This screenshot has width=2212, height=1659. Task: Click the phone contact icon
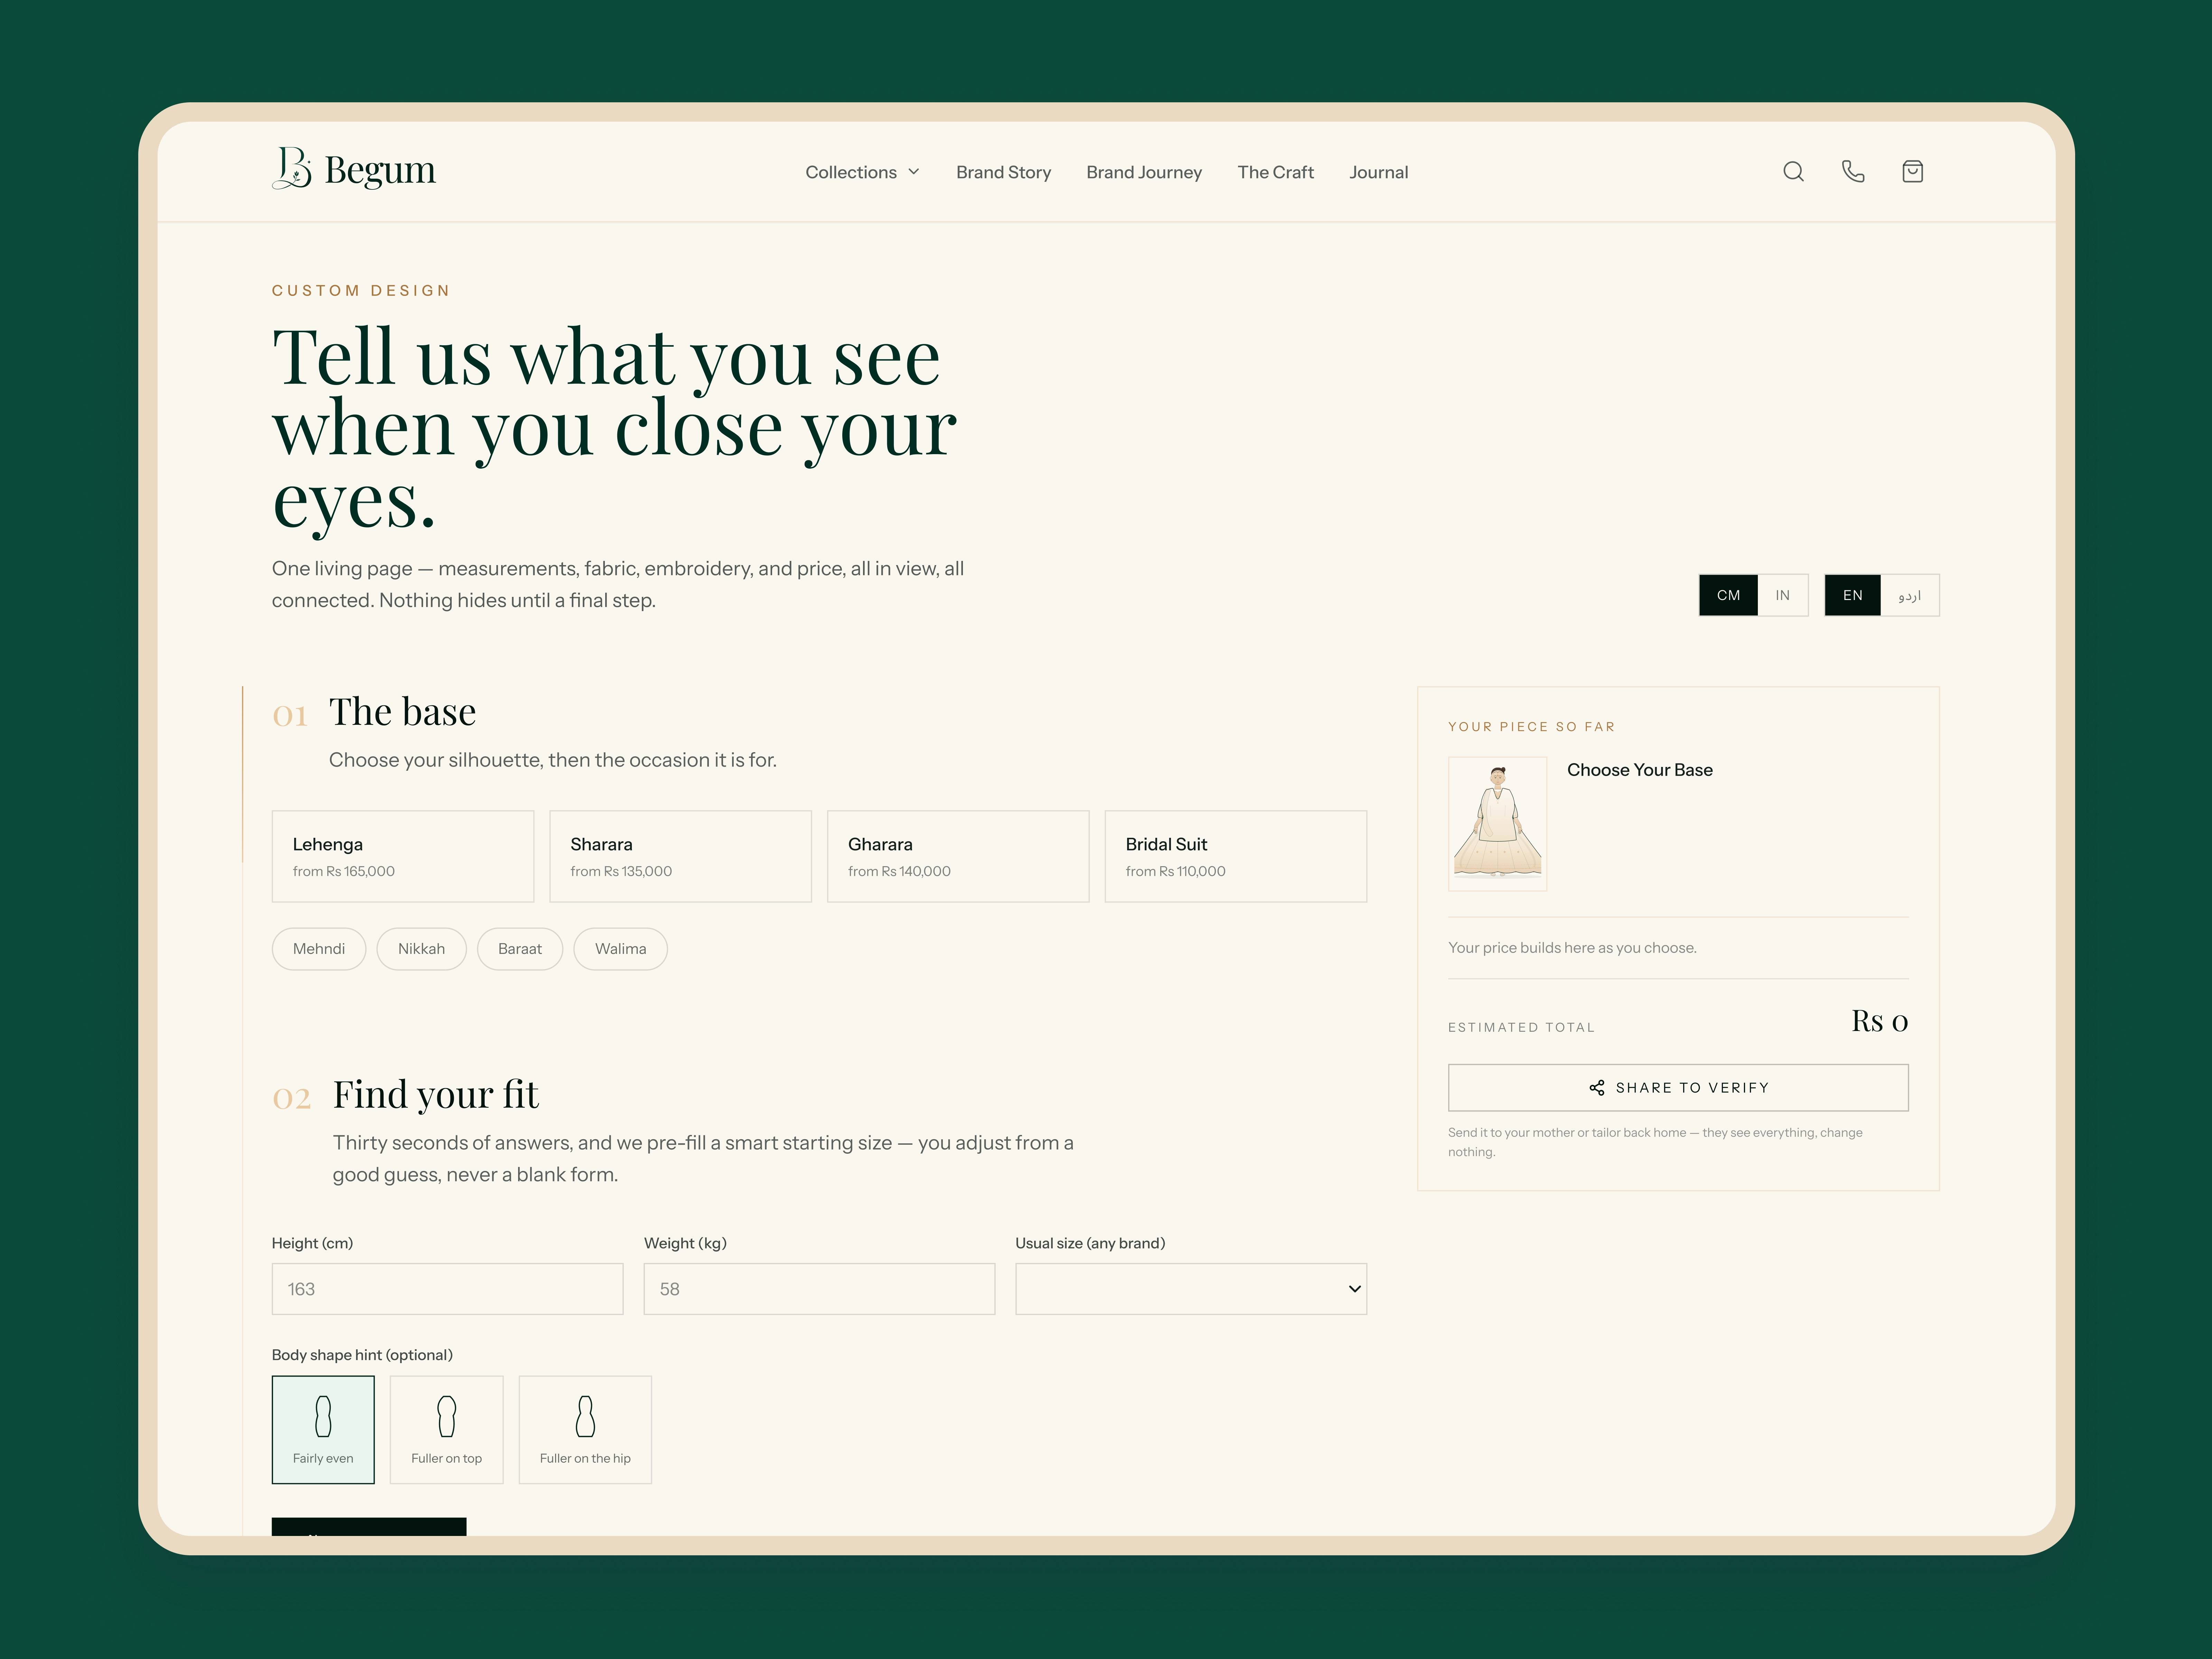coord(1853,172)
